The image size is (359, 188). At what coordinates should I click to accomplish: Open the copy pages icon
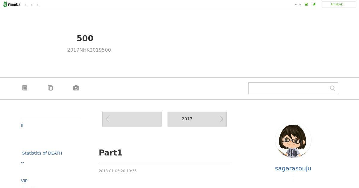tap(51, 88)
